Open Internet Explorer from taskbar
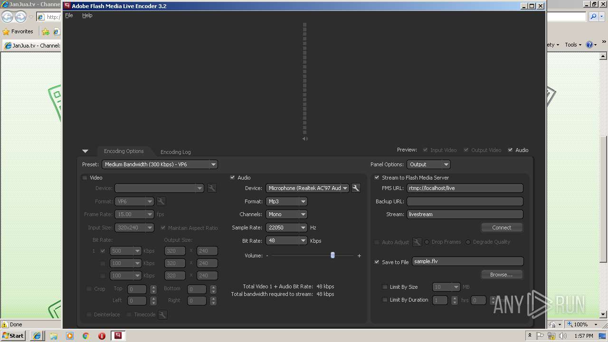The height and width of the screenshot is (342, 608). [x=37, y=336]
